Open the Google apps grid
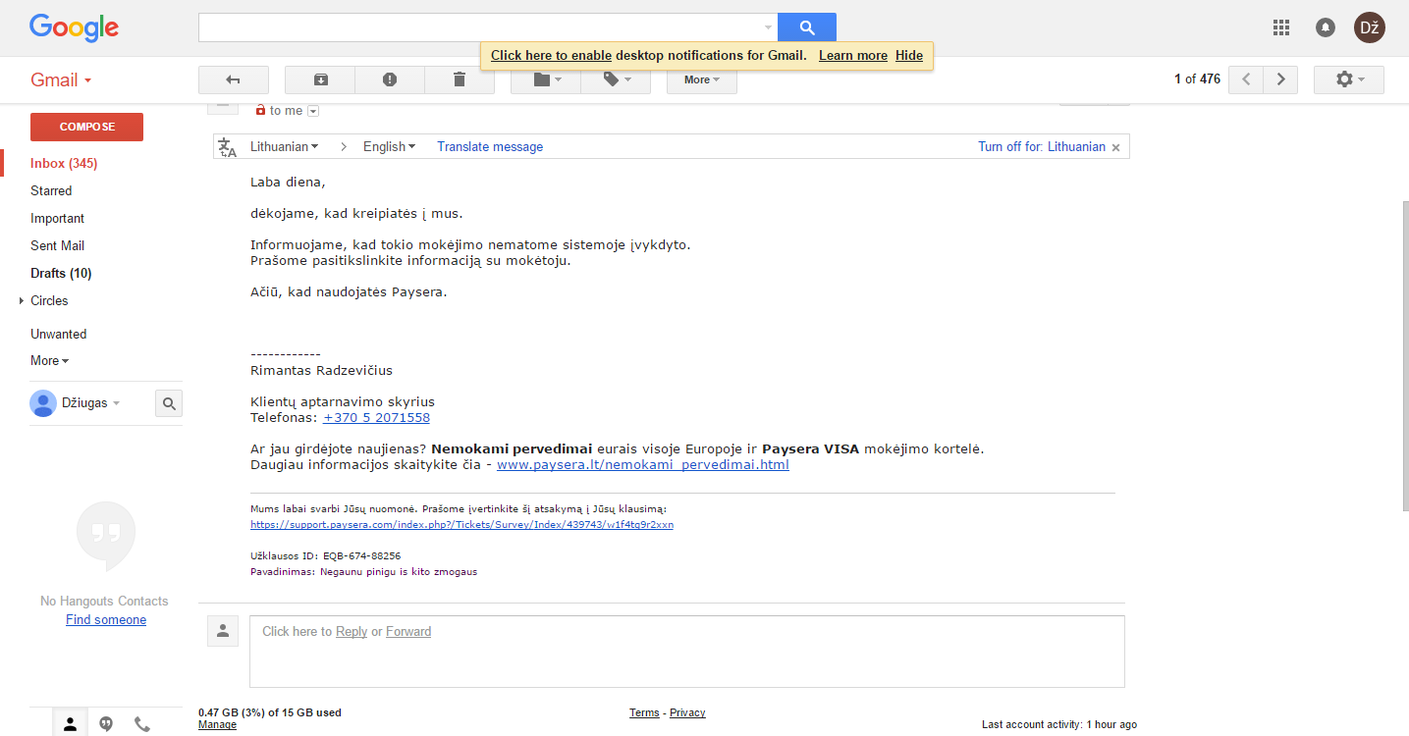Image resolution: width=1409 pixels, height=736 pixels. (x=1280, y=27)
